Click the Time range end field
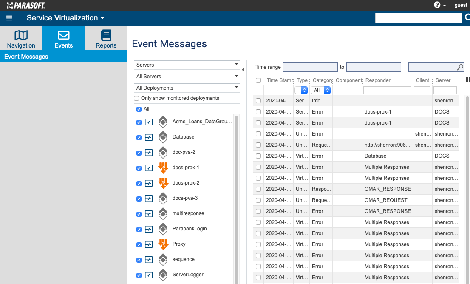The width and height of the screenshot is (470, 284). tap(374, 67)
